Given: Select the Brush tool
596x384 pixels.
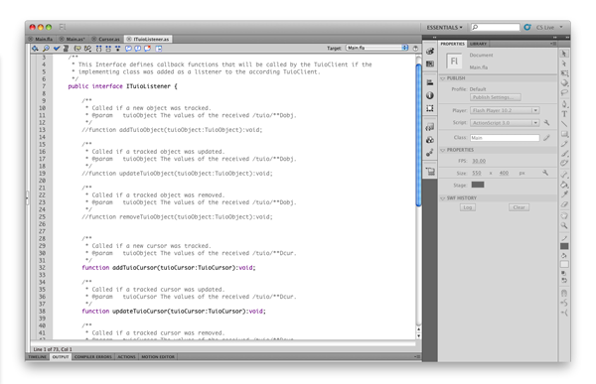Looking at the screenshot, I should coord(564,154).
